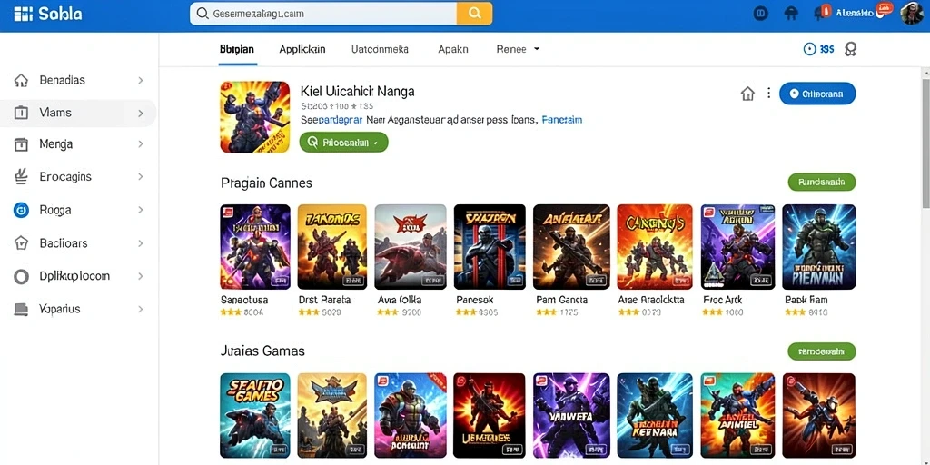930x465 pixels.
Task: Expand the Benadias sidebar chevron
Action: (141, 80)
